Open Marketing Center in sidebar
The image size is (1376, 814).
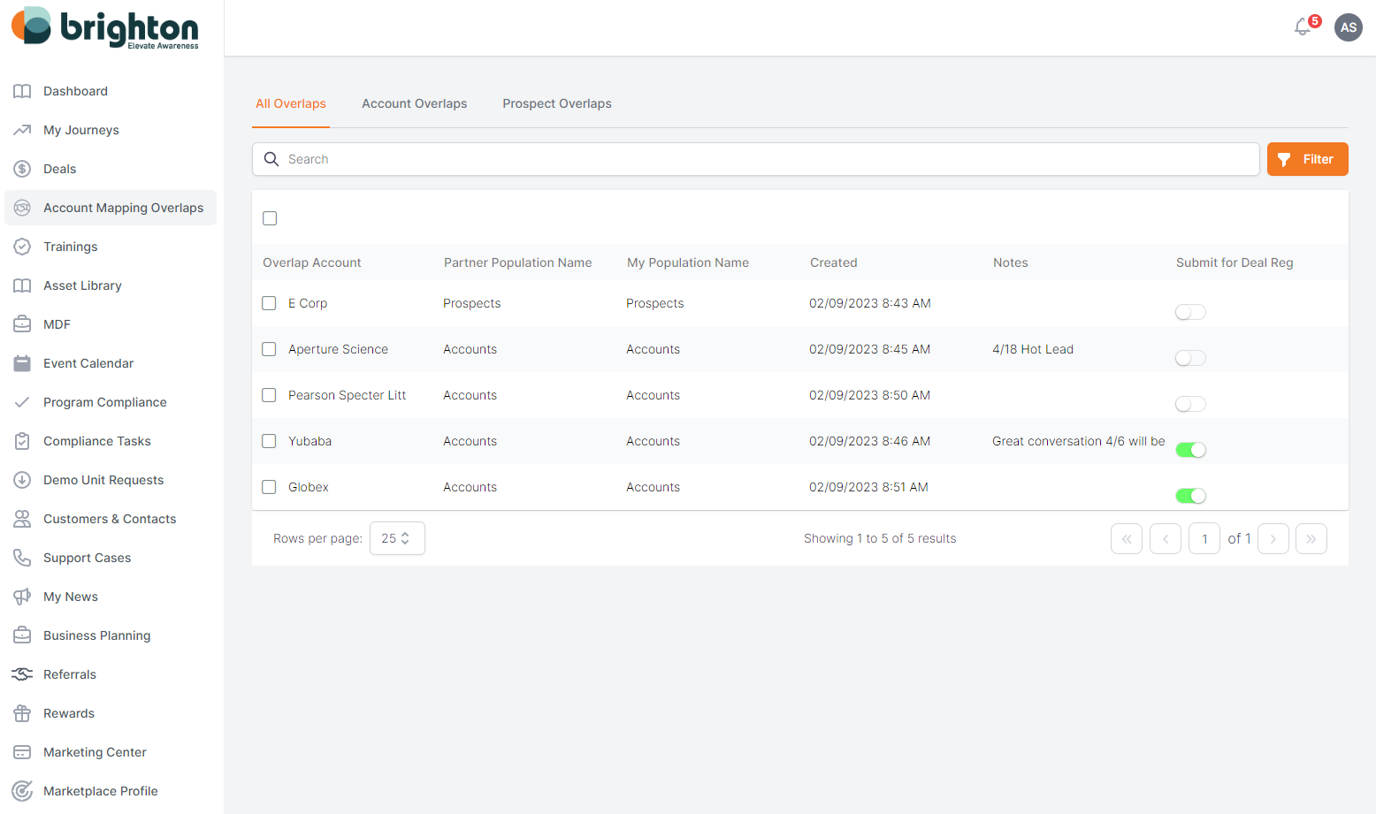coord(95,752)
